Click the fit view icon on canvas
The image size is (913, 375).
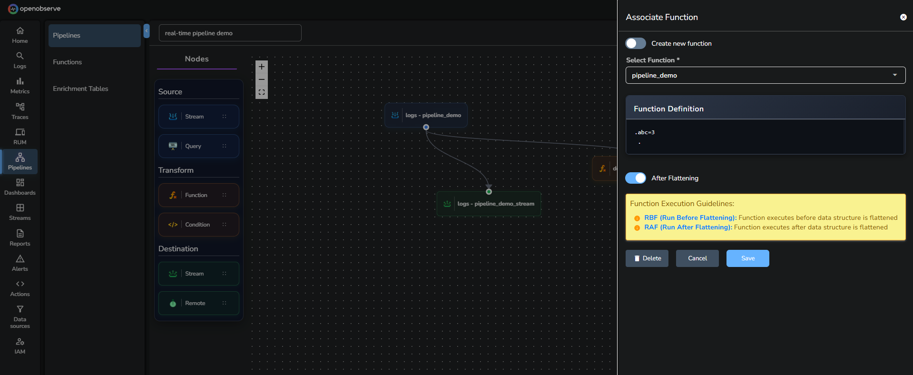261,92
